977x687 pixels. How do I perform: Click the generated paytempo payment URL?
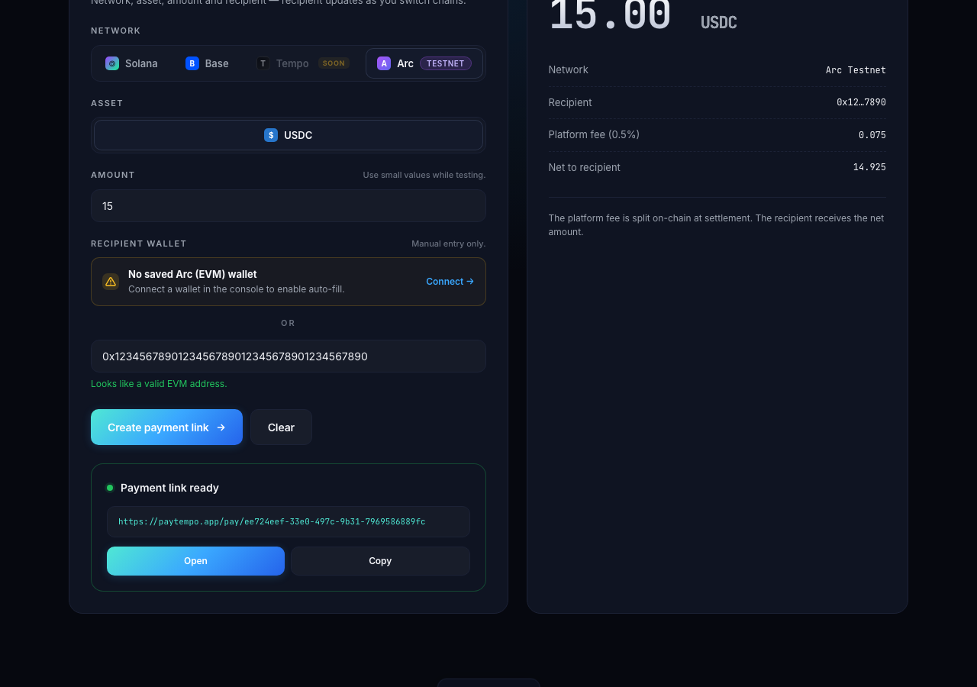pos(272,522)
